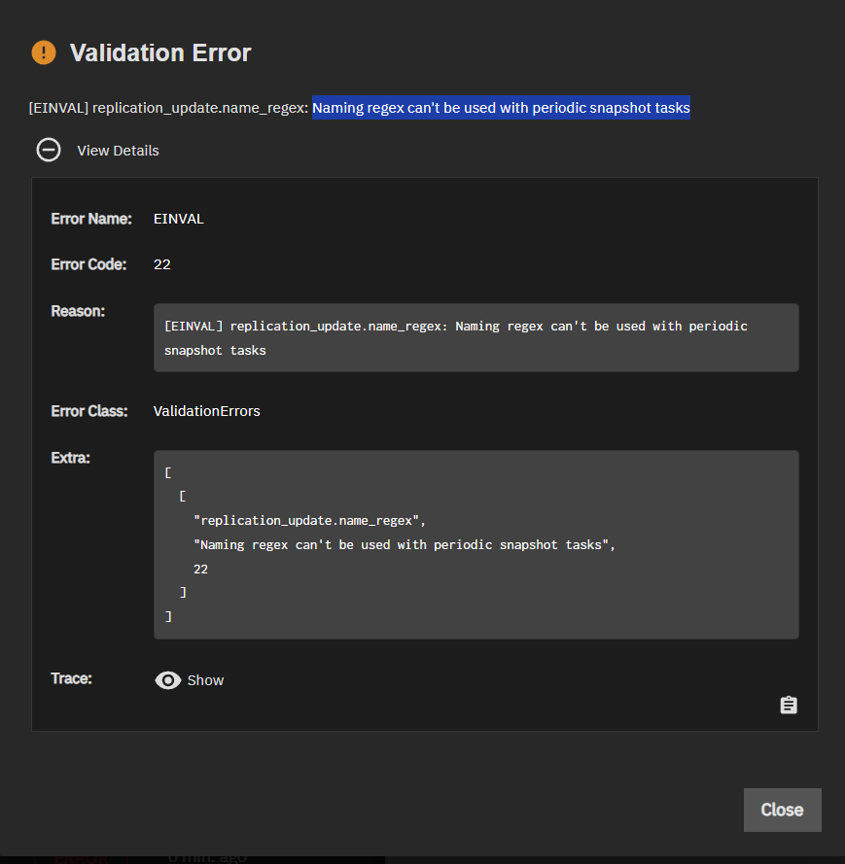Click the Error Class label
This screenshot has width=845, height=864.
(89, 411)
